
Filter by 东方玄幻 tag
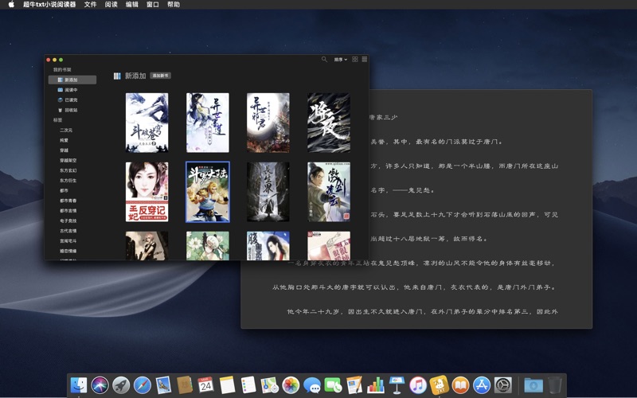pos(68,170)
